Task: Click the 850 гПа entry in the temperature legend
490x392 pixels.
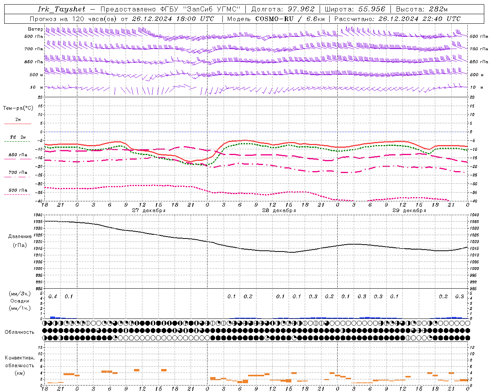Action: [x=18, y=155]
